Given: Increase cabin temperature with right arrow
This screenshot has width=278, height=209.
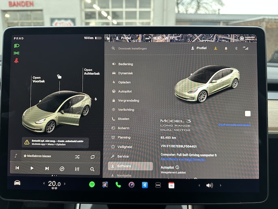Looking at the screenshot, I should click(x=65, y=184).
